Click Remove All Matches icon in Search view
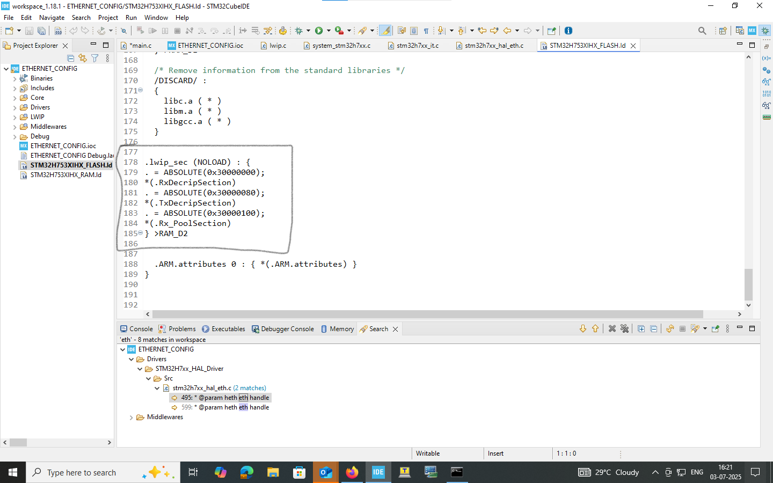The width and height of the screenshot is (773, 483). pyautogui.click(x=624, y=329)
